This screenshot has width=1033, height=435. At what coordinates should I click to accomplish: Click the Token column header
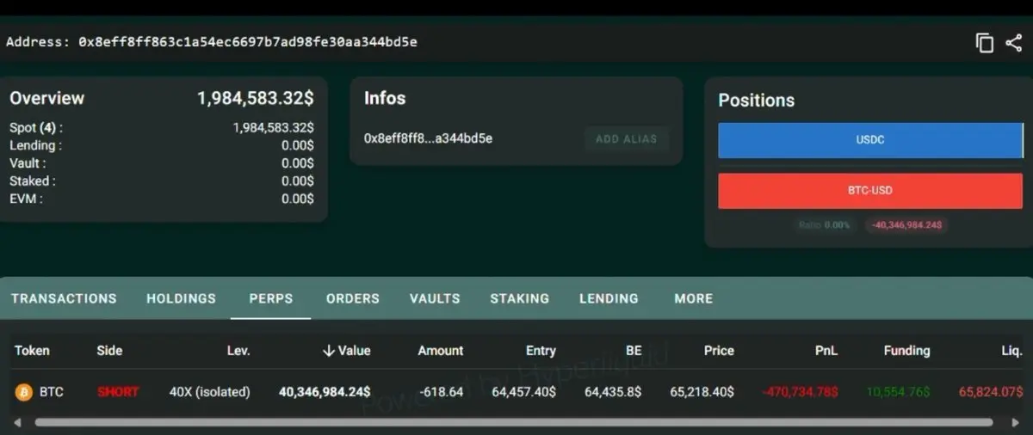(32, 351)
